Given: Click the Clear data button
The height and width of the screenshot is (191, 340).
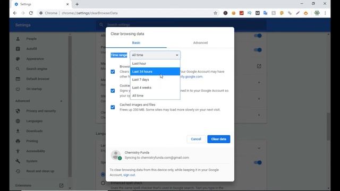Looking at the screenshot, I should (218, 139).
